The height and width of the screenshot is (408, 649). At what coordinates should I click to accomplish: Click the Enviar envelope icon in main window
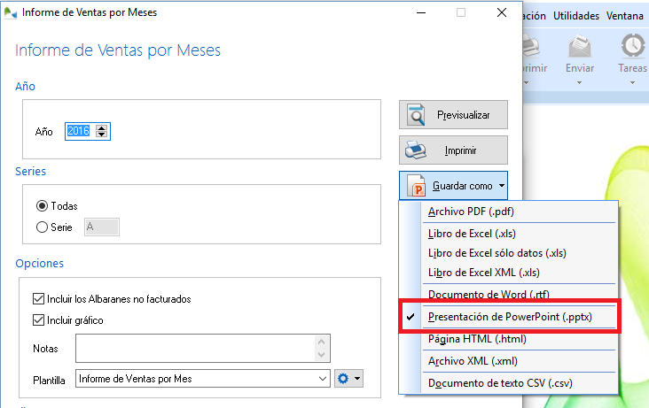[x=580, y=46]
